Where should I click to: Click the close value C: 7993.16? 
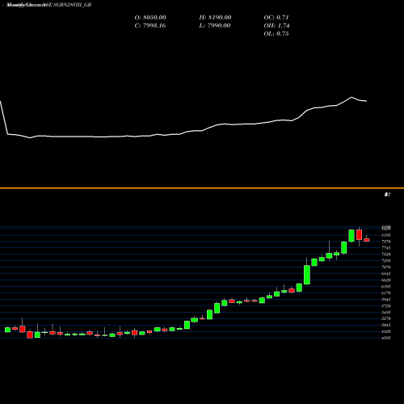point(150,26)
